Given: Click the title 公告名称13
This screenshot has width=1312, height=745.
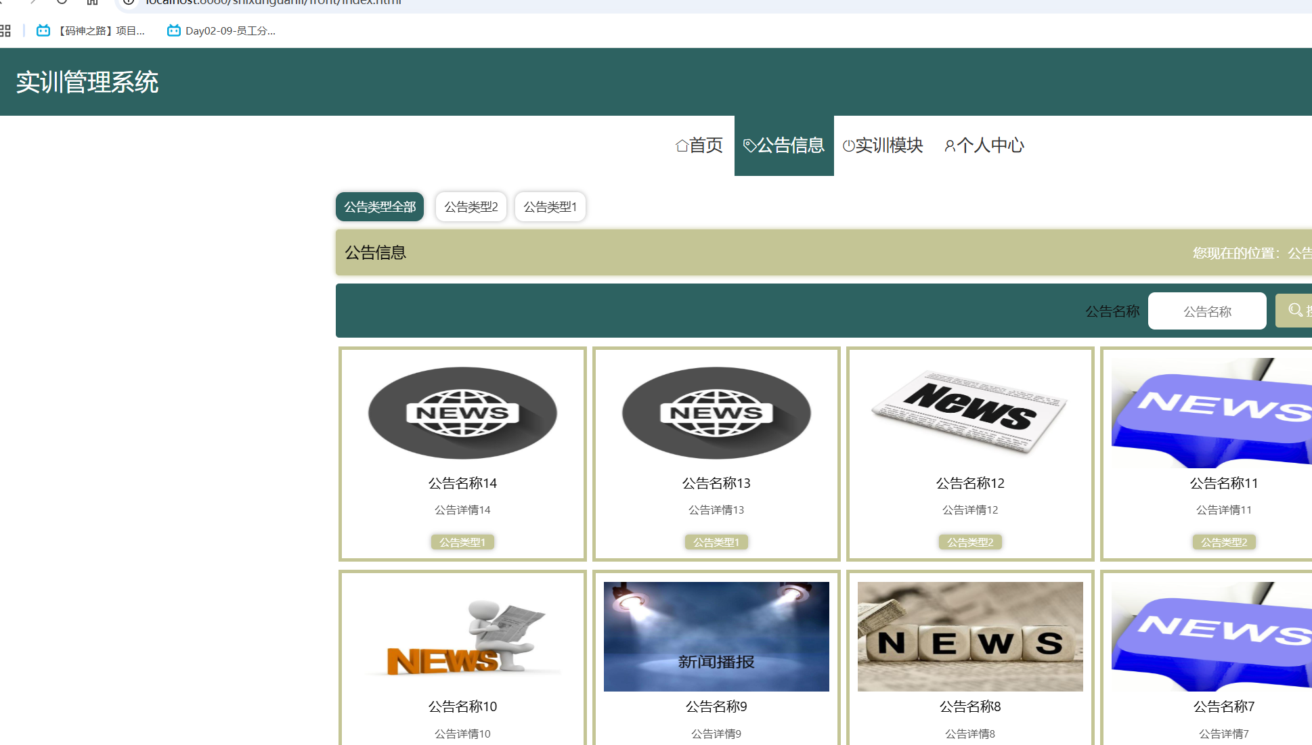Looking at the screenshot, I should point(716,483).
